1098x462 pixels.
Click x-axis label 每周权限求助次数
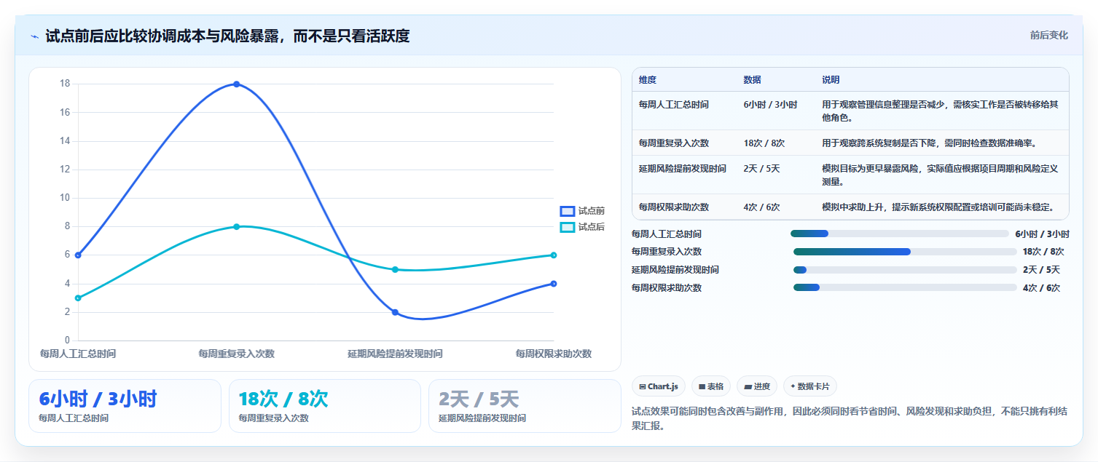pos(554,354)
